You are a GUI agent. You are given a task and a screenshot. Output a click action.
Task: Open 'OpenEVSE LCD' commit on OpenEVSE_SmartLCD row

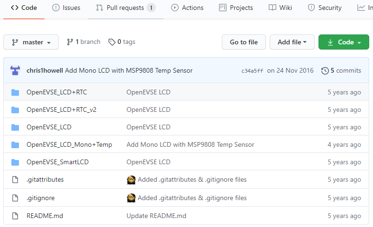[x=148, y=162]
